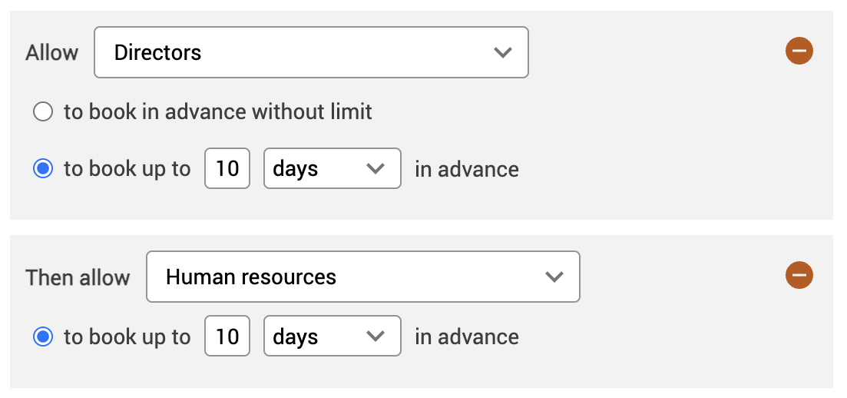The image size is (847, 398).
Task: Click chevron of days selector under Human resources
Action: point(376,337)
